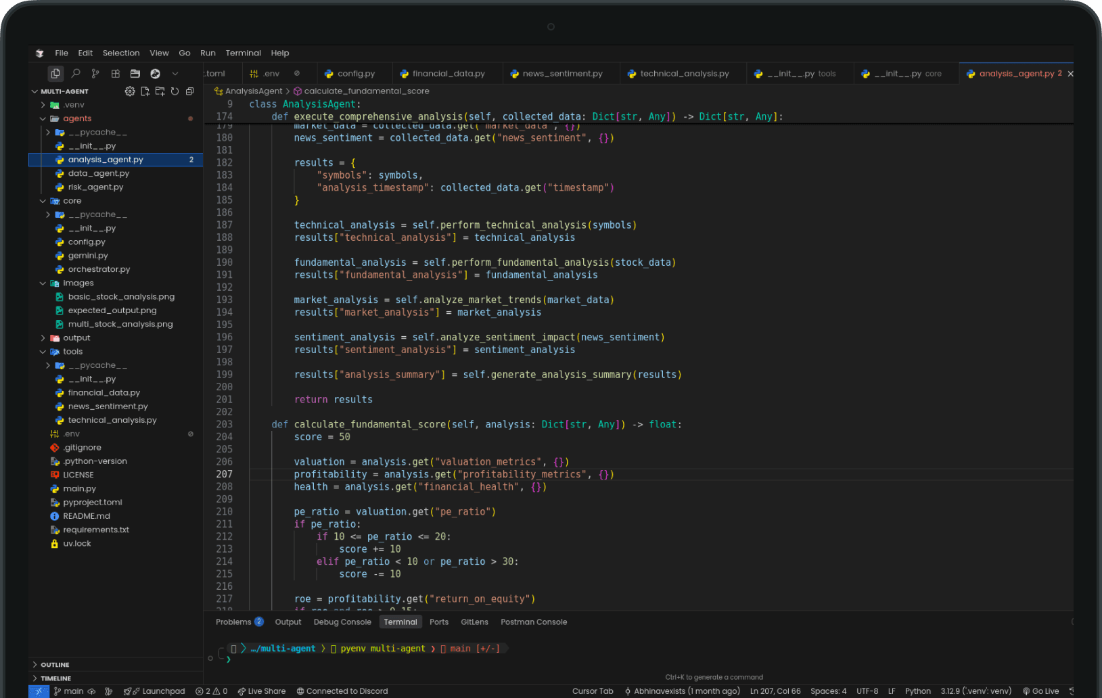Click the New Folder icon in explorer header
Screen dimensions: 1102x698
[160, 91]
